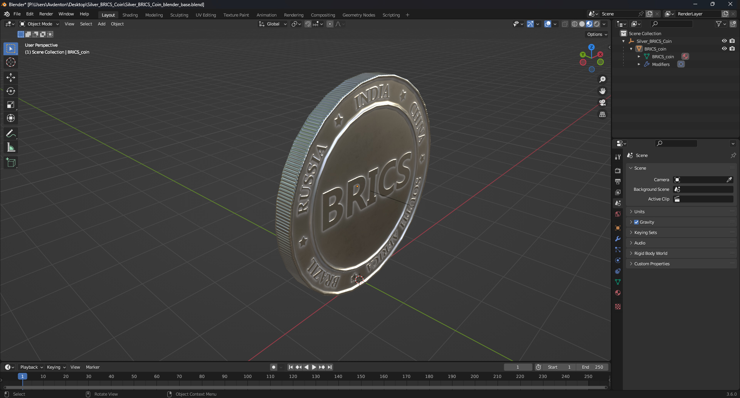Open the Object Data mesh properties tab
The width and height of the screenshot is (740, 398).
(618, 282)
